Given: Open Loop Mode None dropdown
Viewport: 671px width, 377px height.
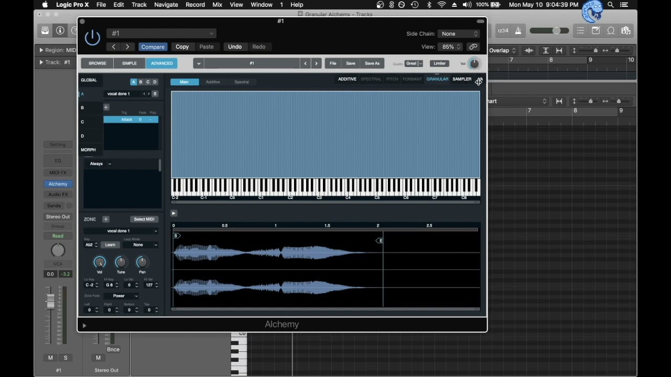Looking at the screenshot, I should (x=140, y=245).
